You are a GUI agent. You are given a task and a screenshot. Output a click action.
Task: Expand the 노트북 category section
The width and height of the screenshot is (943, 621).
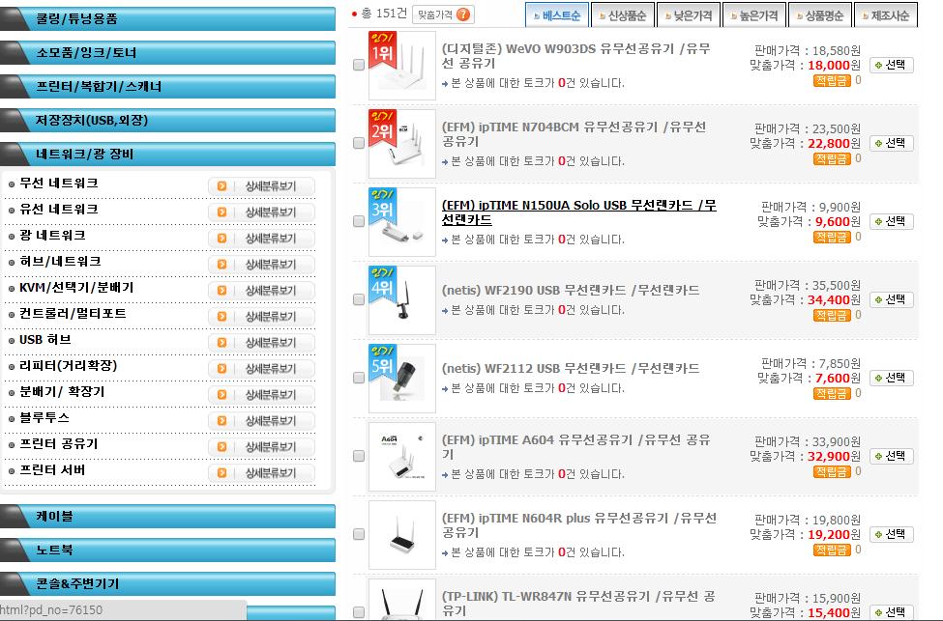[x=168, y=550]
